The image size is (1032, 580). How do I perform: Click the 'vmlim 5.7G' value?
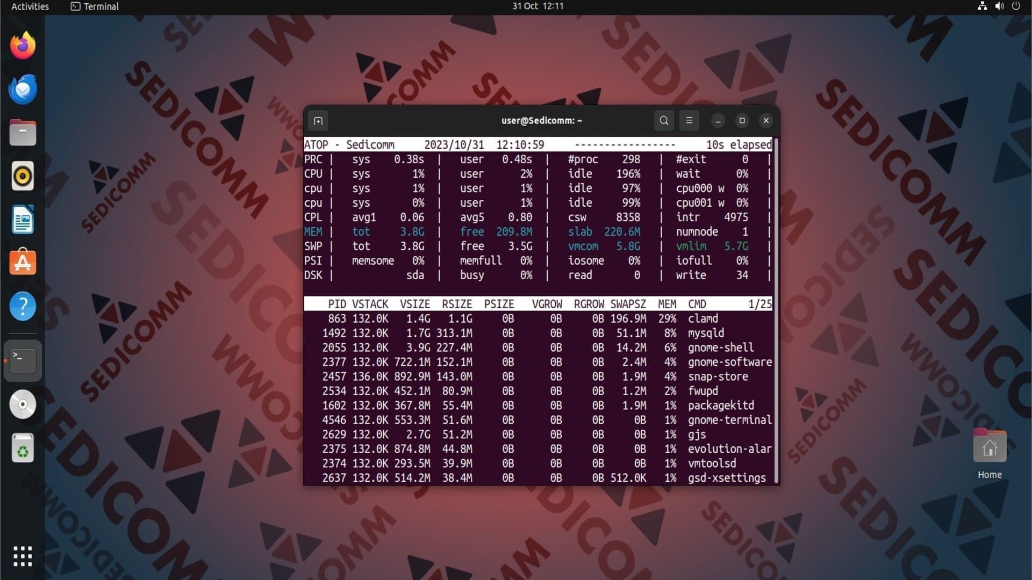click(x=712, y=246)
